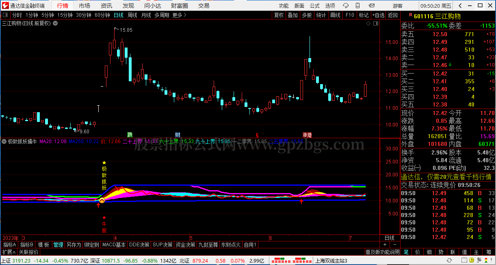The height and width of the screenshot is (265, 496).
Task: Open the 多周期 multi-period view
Action: point(162,15)
